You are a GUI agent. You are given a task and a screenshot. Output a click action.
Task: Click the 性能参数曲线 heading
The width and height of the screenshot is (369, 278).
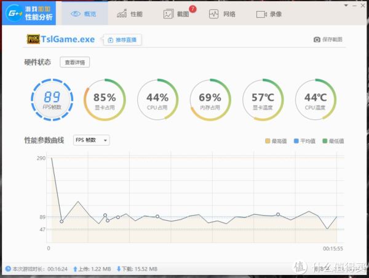tap(44, 140)
